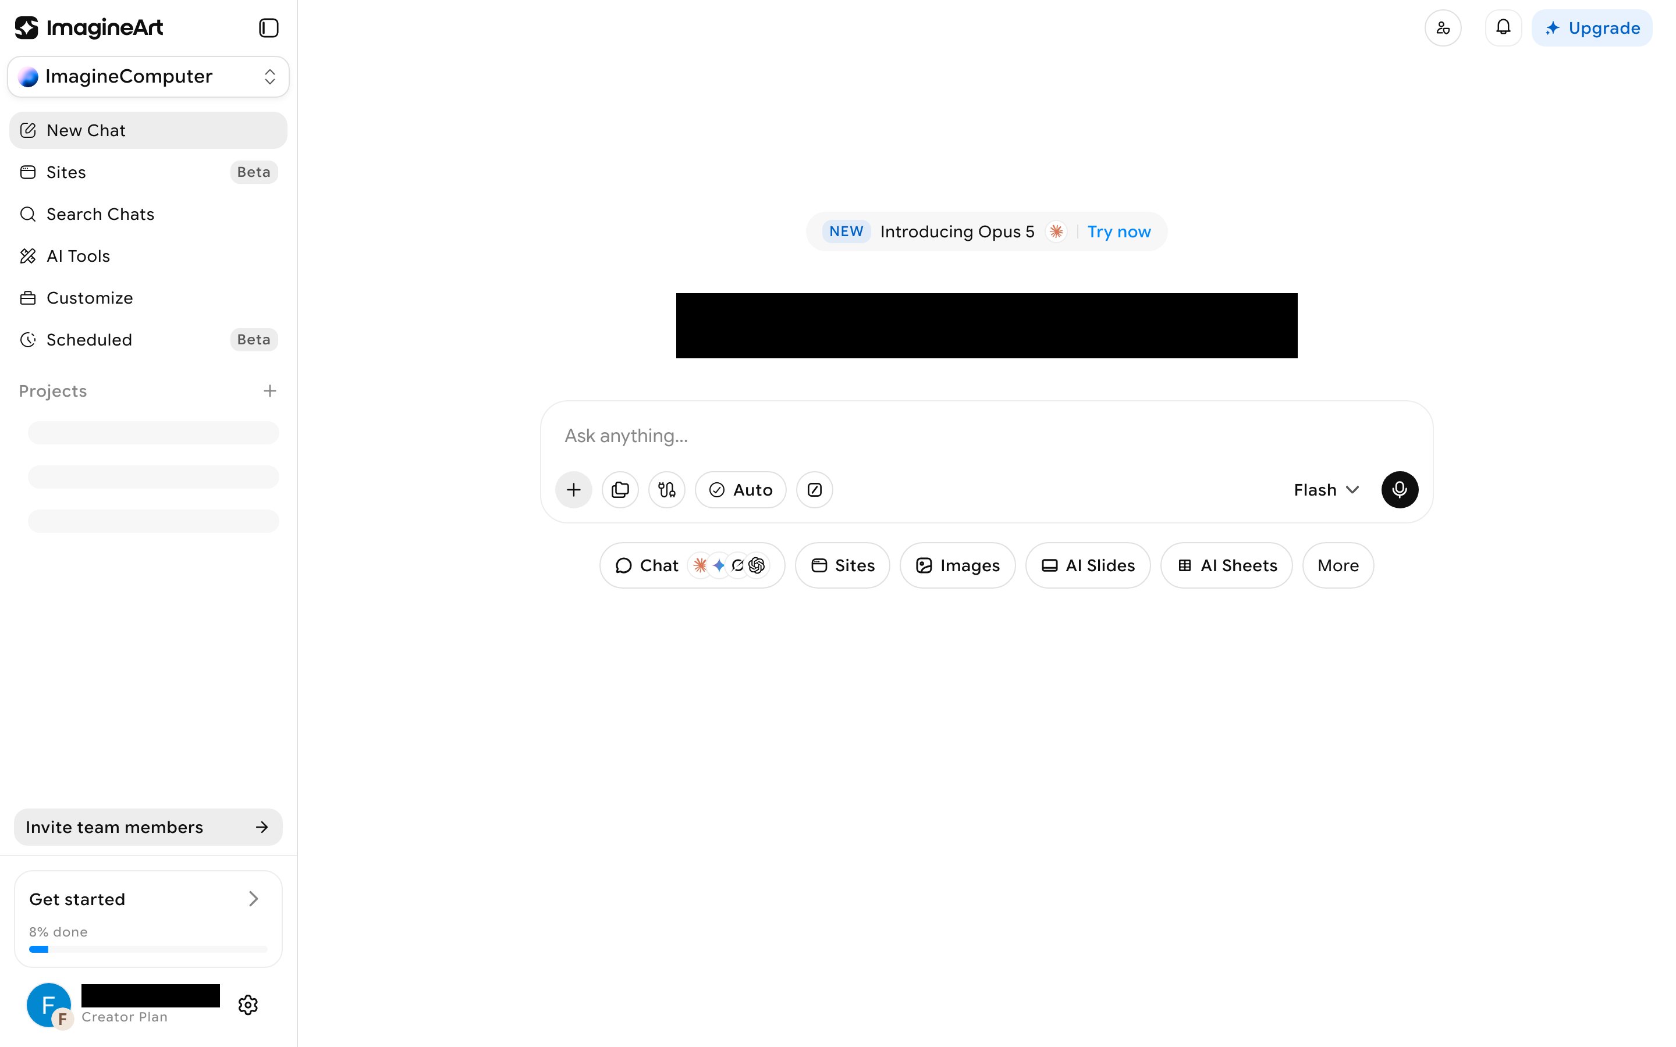Click the Search Chats magnifier icon
This screenshot has height=1047, width=1676.
(x=28, y=214)
